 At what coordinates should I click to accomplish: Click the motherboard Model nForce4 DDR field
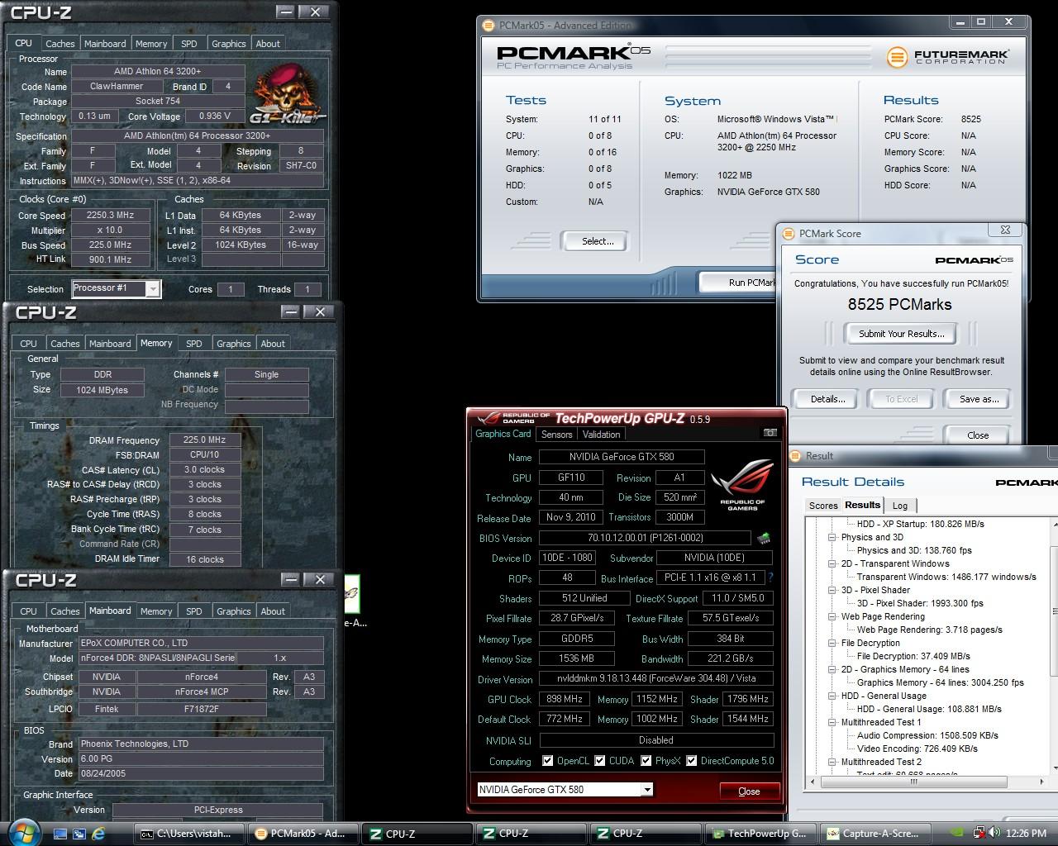tap(157, 658)
